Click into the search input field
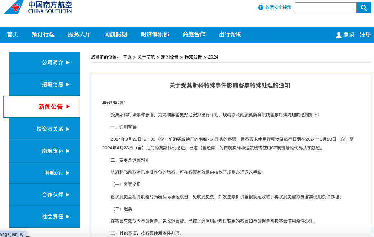374x237 pixels. 325,8
